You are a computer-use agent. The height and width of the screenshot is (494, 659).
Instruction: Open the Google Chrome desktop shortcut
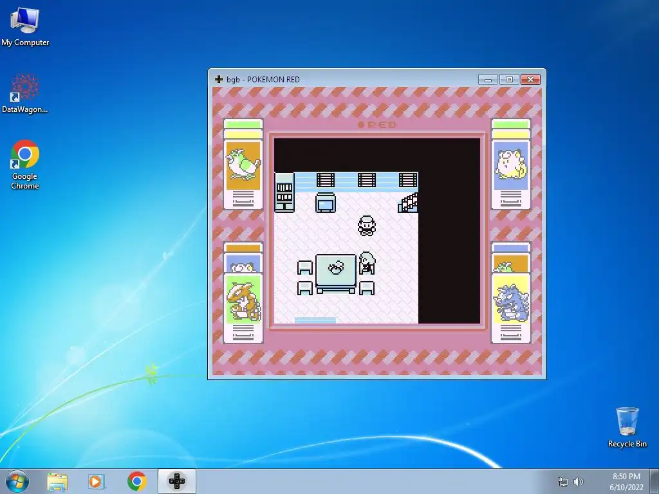click(25, 164)
